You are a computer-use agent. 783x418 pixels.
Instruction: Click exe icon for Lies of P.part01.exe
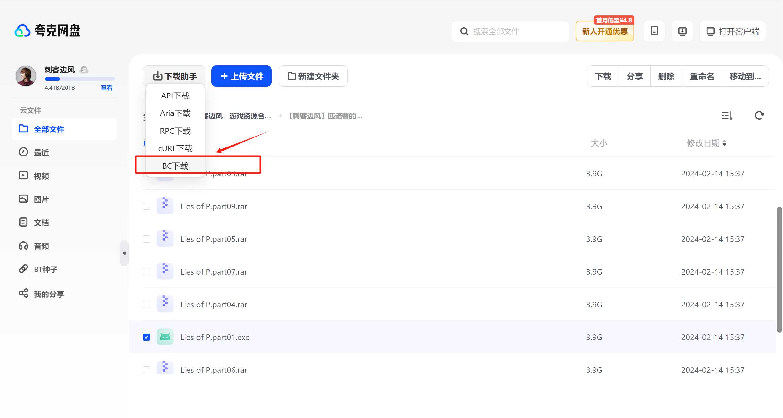tap(165, 337)
